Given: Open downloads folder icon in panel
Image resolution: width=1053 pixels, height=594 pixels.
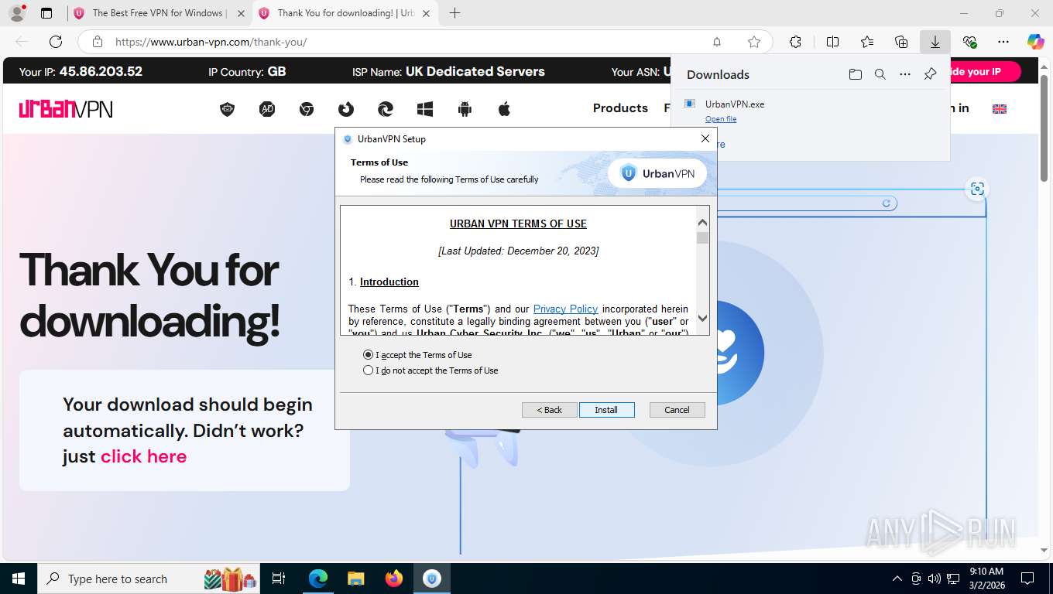Looking at the screenshot, I should click(855, 74).
